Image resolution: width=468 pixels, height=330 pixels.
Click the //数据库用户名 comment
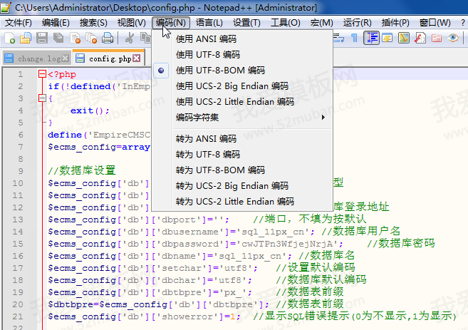click(x=360, y=231)
